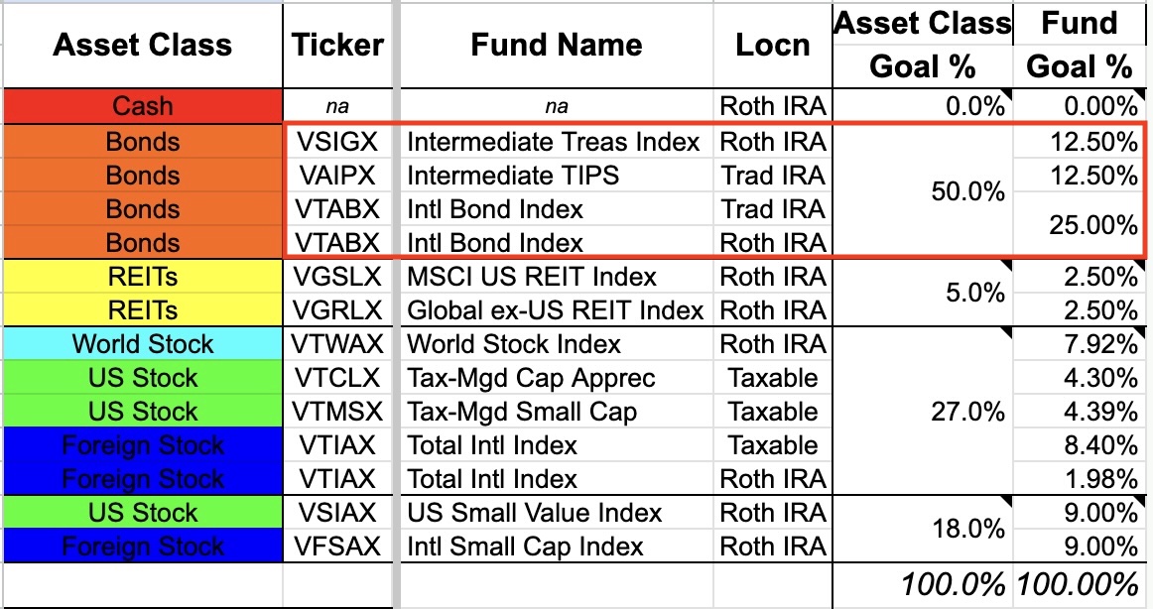Select the Global ex-US REIT Index cell
The image size is (1153, 609).
point(557,310)
